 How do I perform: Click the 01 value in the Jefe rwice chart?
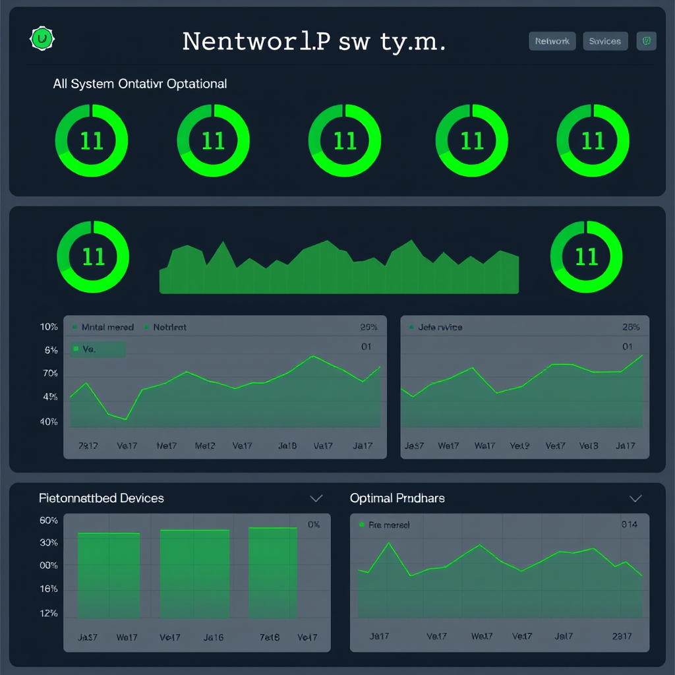tap(628, 347)
